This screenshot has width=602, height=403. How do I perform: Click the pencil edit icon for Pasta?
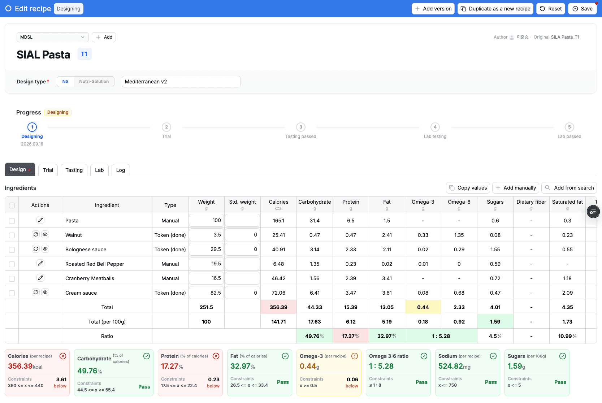[40, 220]
